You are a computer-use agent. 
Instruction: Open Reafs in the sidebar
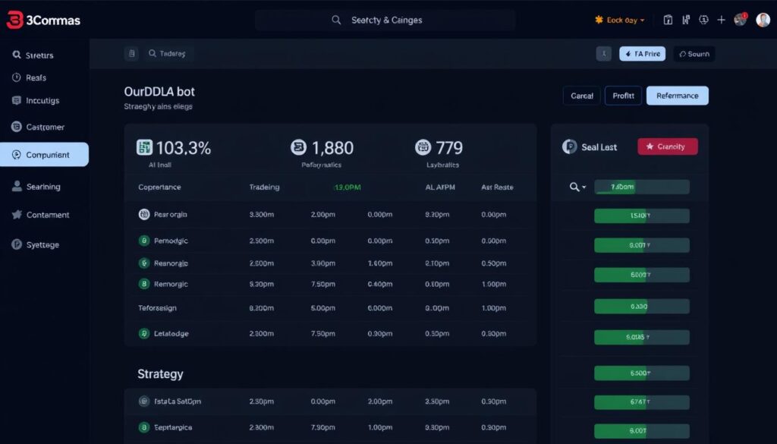click(30, 78)
